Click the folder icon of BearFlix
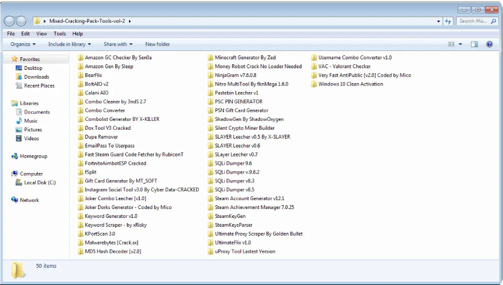This screenshot has width=503, height=285. pos(80,75)
